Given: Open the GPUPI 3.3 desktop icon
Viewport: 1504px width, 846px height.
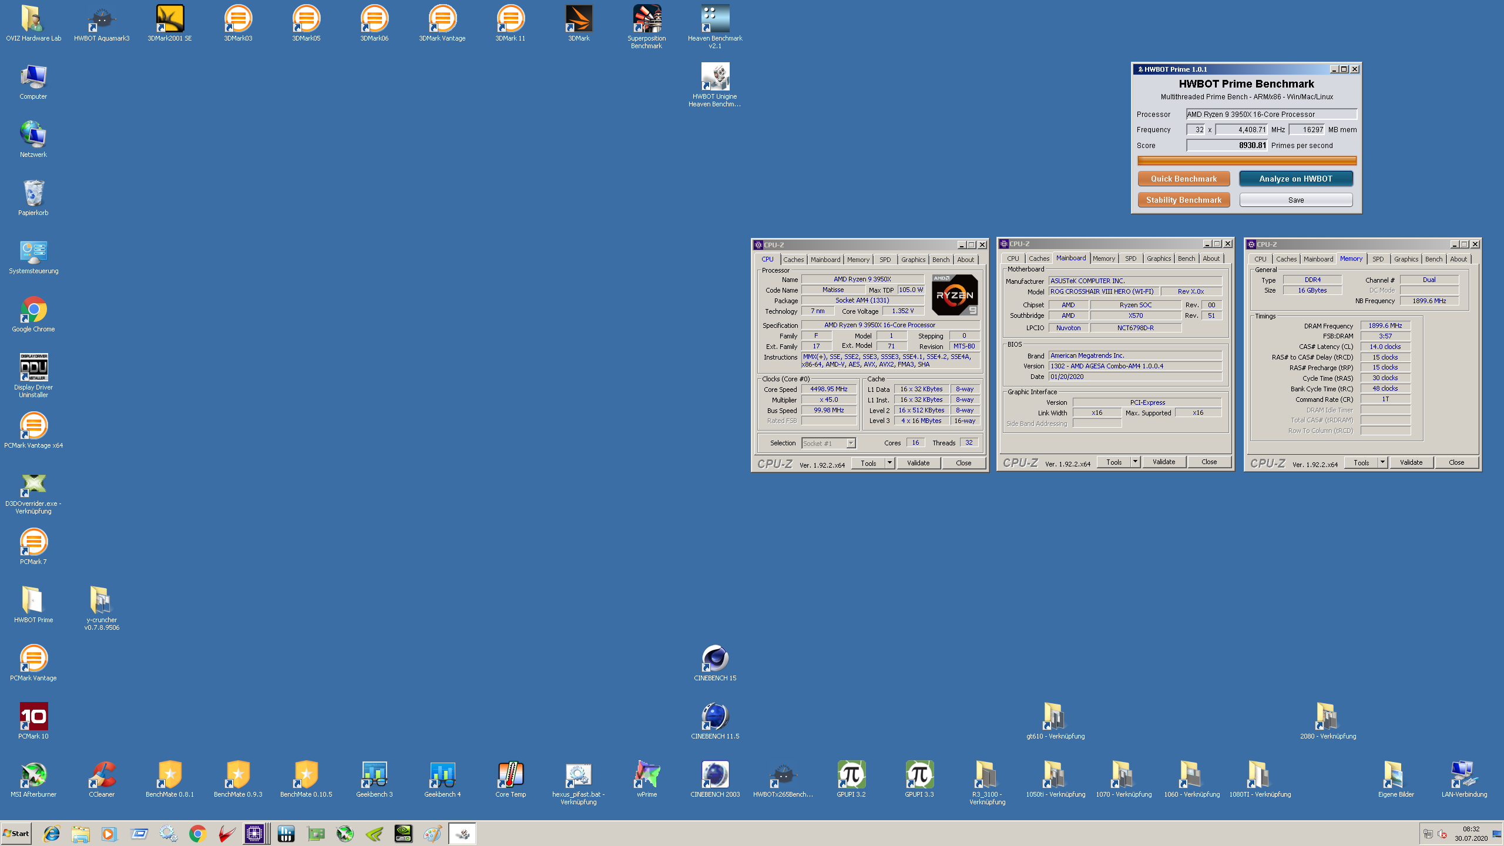Looking at the screenshot, I should [x=919, y=780].
